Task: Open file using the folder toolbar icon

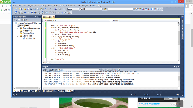Action: click(25, 9)
